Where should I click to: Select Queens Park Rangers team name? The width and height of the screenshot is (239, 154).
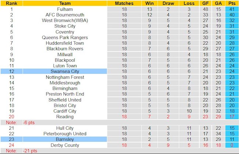click(65, 37)
